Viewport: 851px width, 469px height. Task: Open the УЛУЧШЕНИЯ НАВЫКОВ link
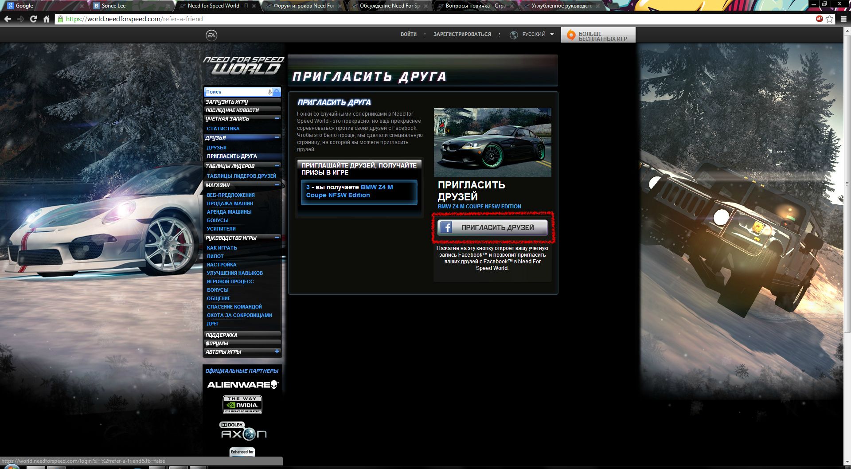pos(234,273)
